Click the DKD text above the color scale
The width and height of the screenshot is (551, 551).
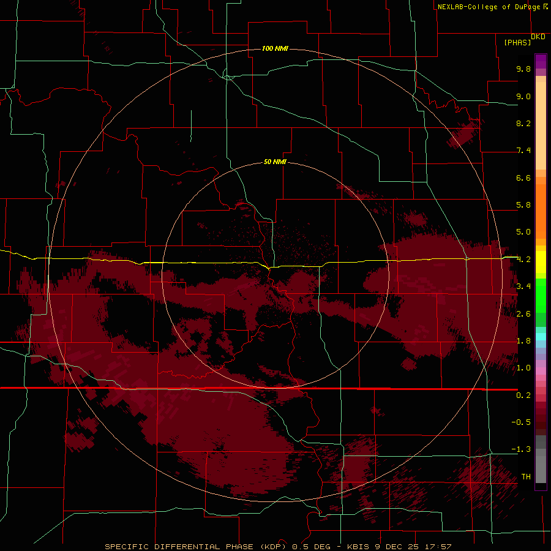(538, 37)
